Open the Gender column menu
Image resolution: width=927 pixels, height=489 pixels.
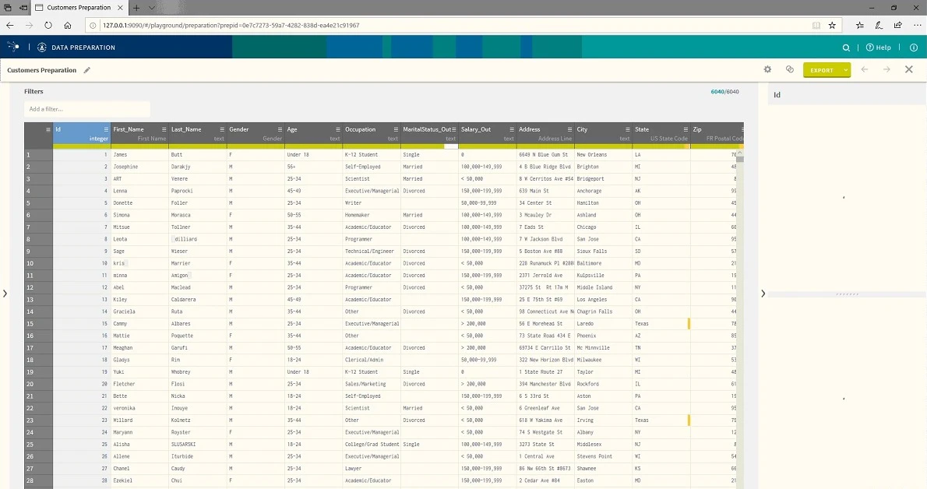pyautogui.click(x=280, y=129)
